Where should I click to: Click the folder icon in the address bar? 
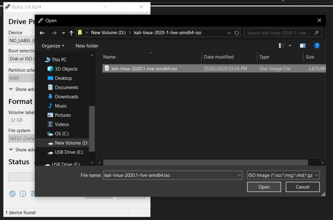point(80,33)
